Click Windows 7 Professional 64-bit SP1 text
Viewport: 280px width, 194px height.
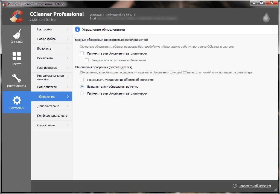112,15
